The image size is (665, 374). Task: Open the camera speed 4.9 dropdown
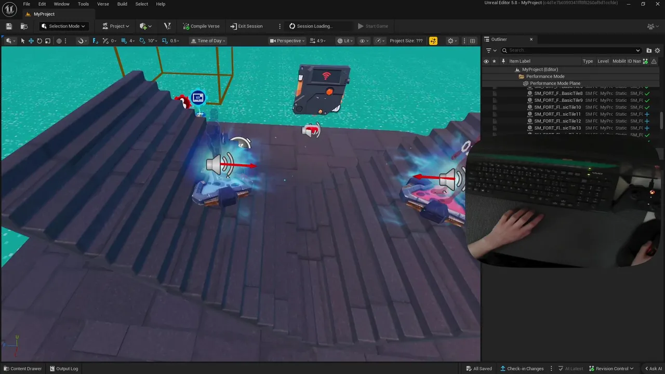coord(317,41)
